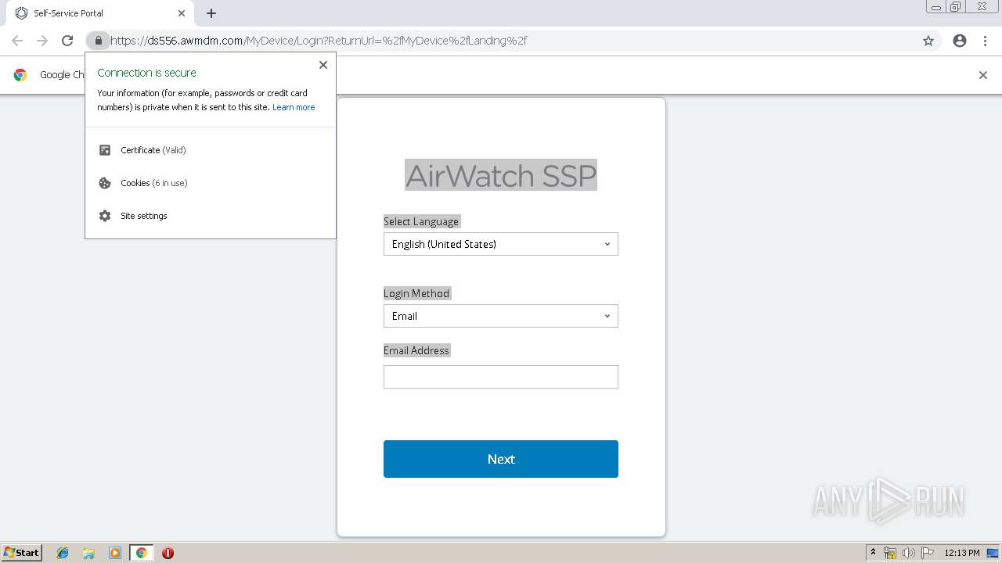Click the padlock site info icon

click(x=98, y=41)
